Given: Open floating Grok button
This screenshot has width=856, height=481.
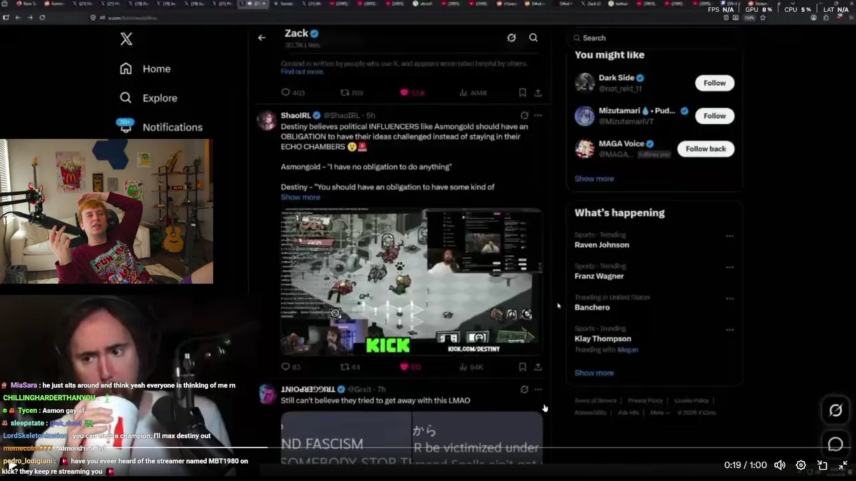Looking at the screenshot, I should tap(835, 410).
